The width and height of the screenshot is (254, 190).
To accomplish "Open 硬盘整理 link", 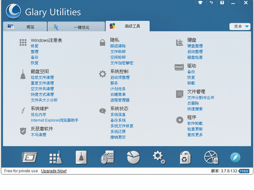I will (195, 46).
